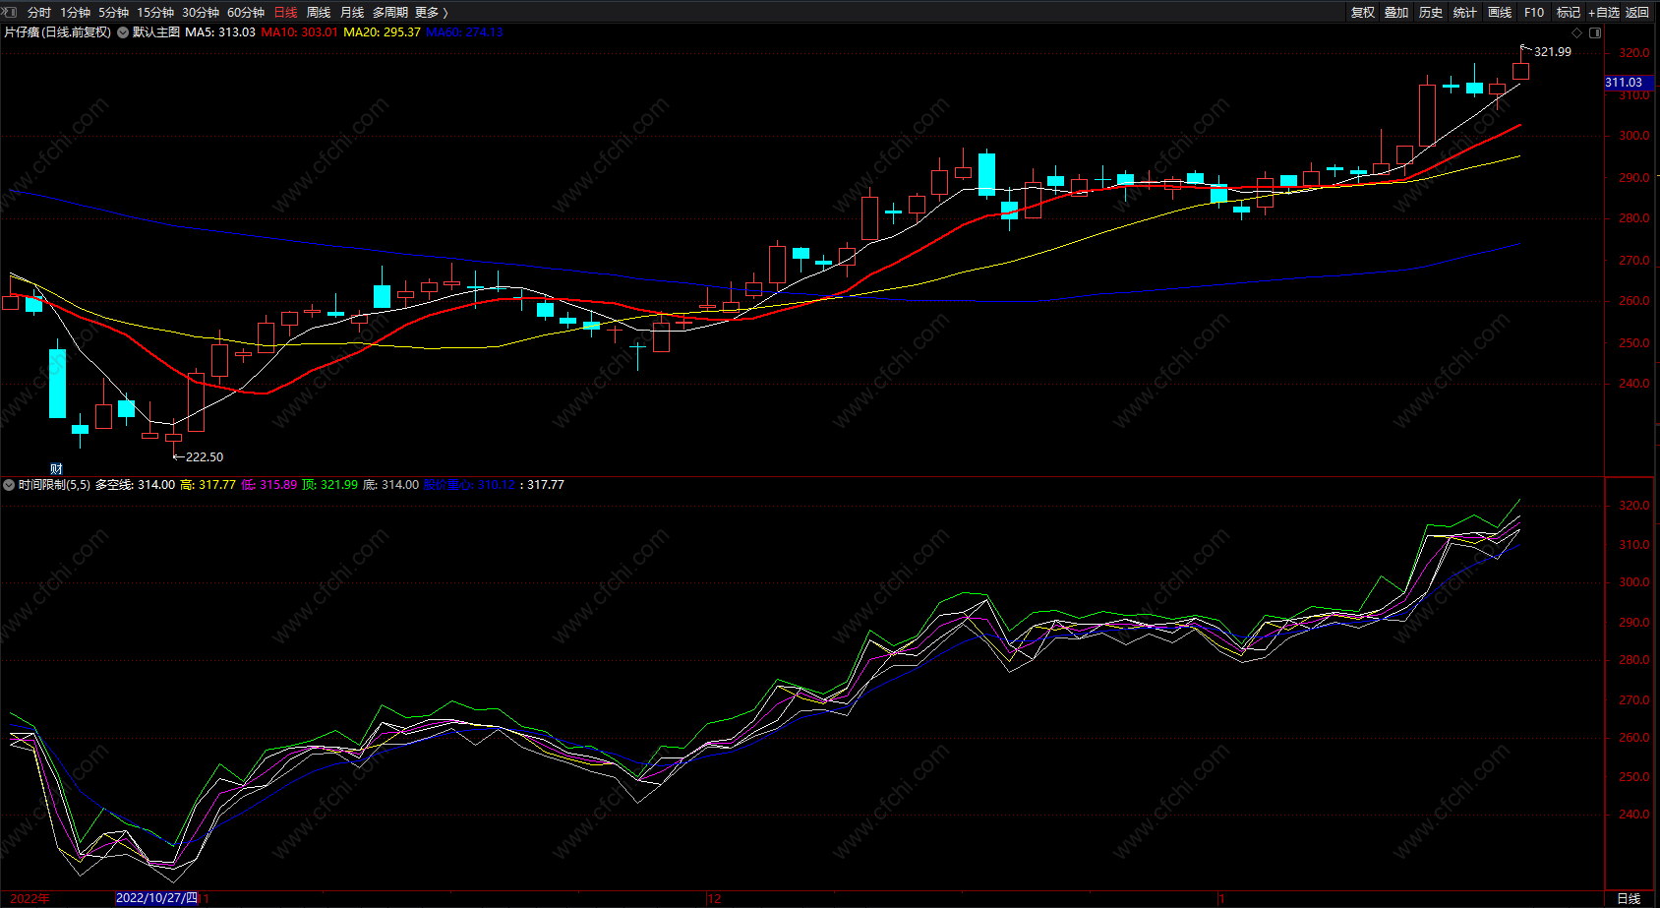Select the 日线 daily period tab
Screen dimensions: 1660x908
(x=285, y=13)
